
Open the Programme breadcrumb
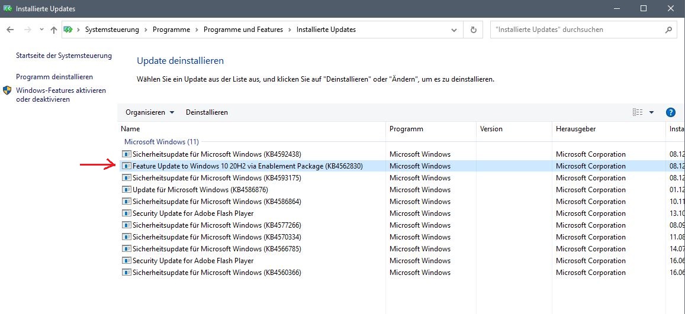tap(171, 30)
